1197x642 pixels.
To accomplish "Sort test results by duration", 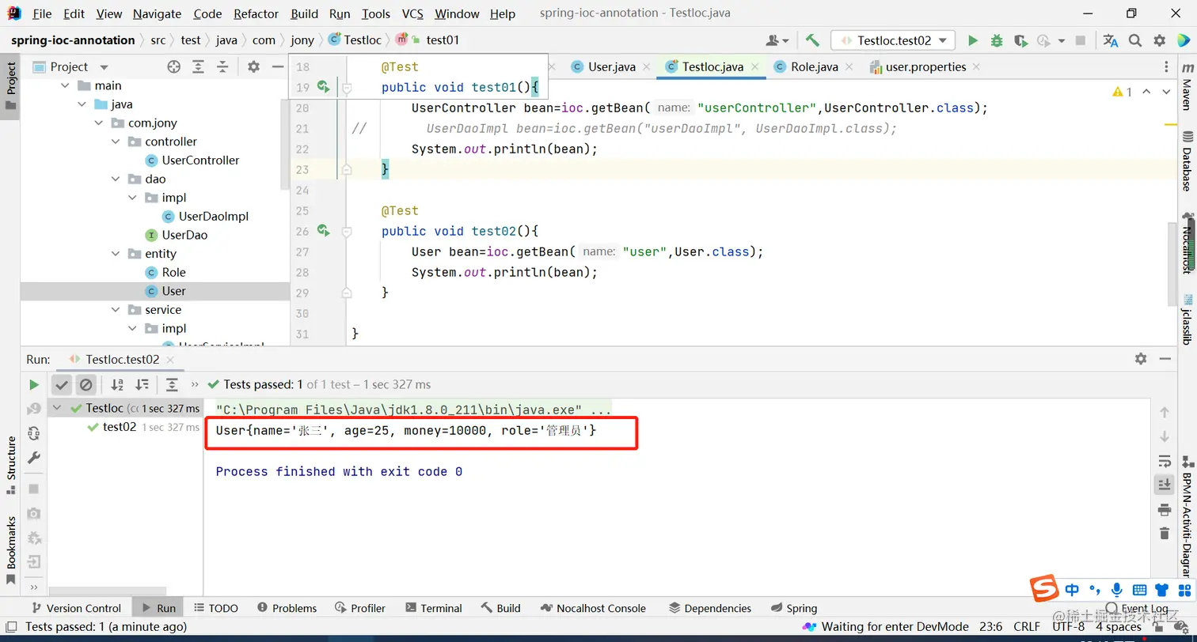I will click(x=142, y=385).
